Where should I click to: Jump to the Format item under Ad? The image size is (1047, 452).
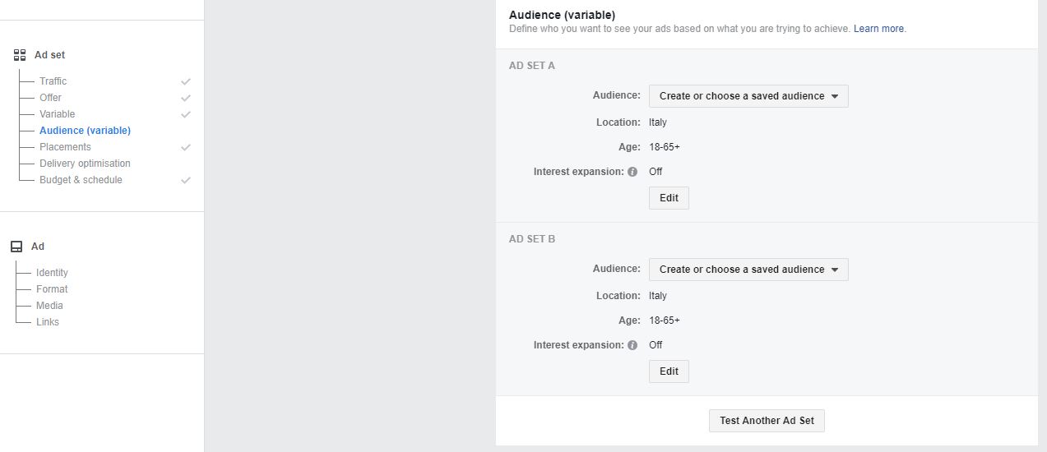point(52,289)
